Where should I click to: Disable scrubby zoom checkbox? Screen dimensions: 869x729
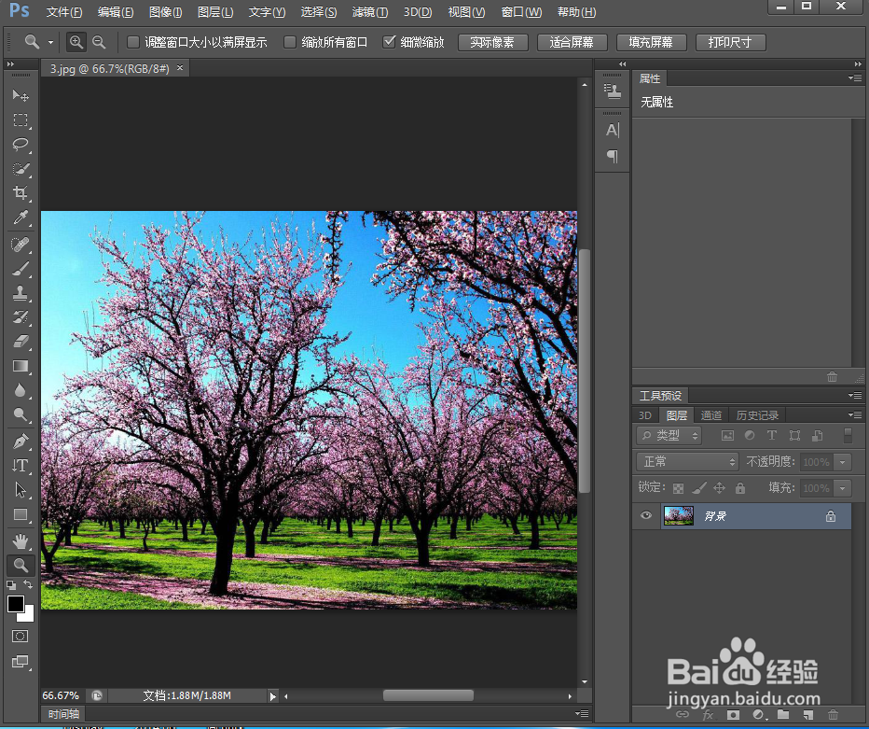390,42
